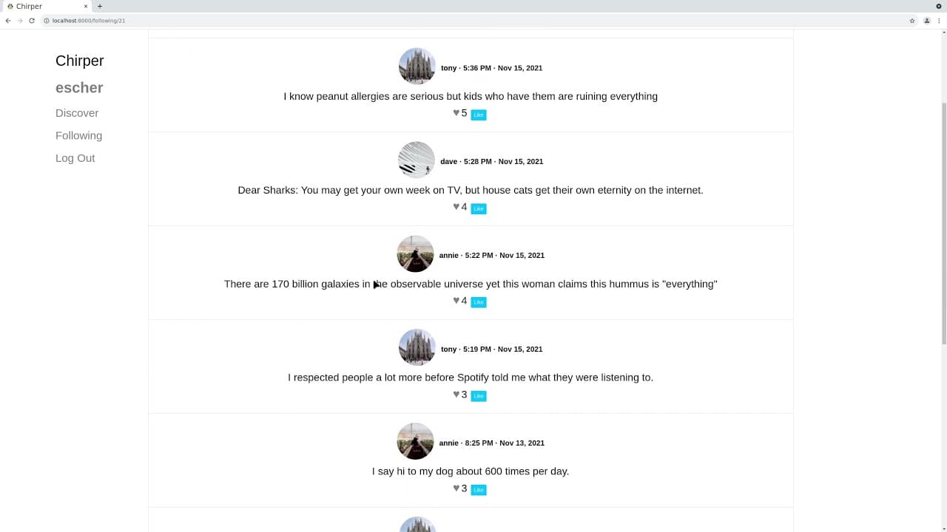
Task: Open the browser profile icon
Action: pyautogui.click(x=926, y=21)
